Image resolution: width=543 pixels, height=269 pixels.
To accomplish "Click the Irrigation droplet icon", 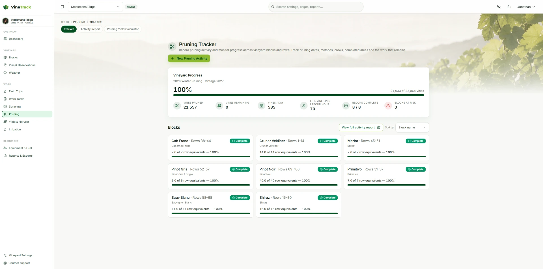I will pyautogui.click(x=5, y=129).
